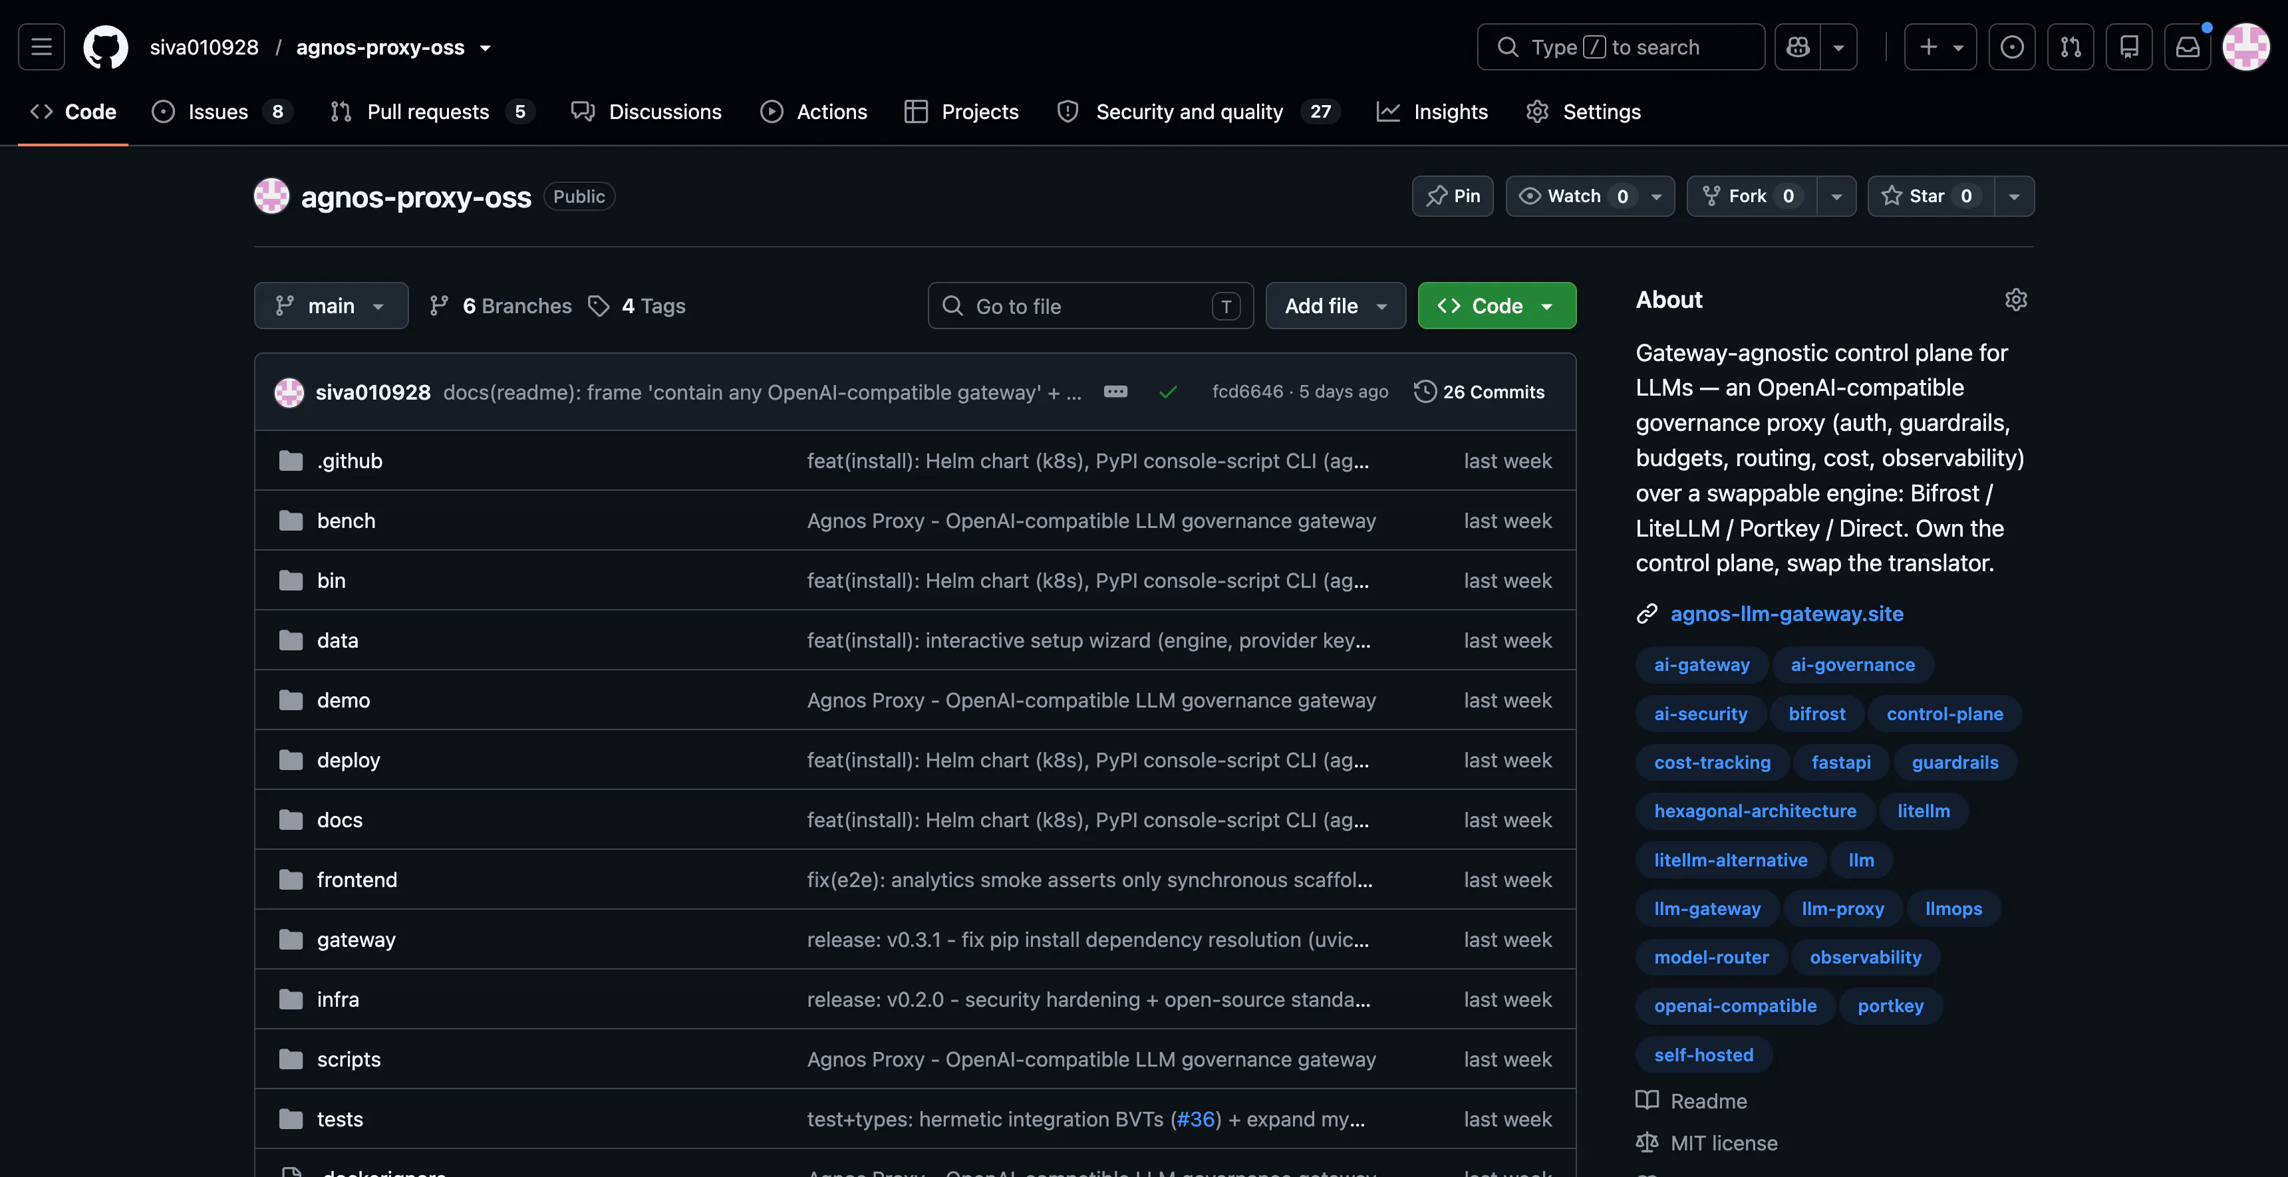Click the header search box
Viewport: 2288px width, 1177px height.
1621,47
